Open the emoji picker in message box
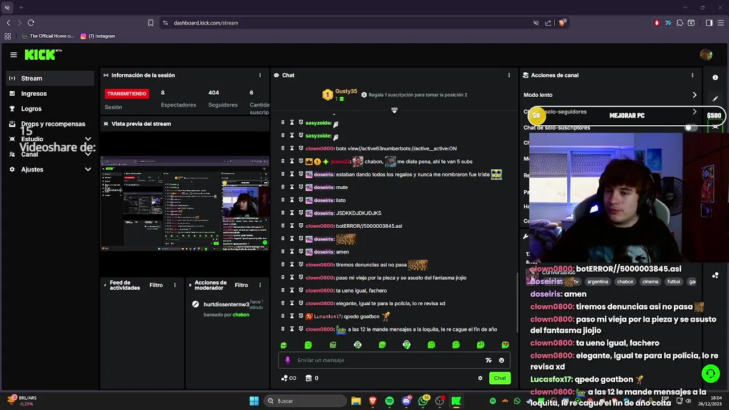The height and width of the screenshot is (410, 729). [x=501, y=360]
